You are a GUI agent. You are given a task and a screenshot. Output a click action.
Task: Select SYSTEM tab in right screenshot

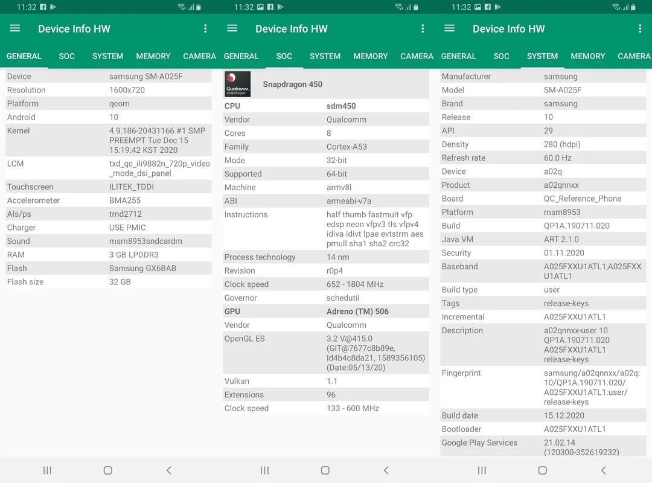(542, 56)
